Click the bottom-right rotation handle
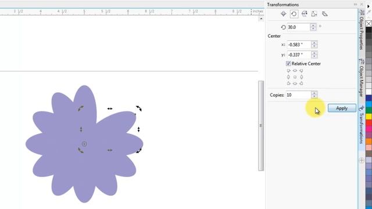The height and width of the screenshot is (209, 372). (x=139, y=150)
